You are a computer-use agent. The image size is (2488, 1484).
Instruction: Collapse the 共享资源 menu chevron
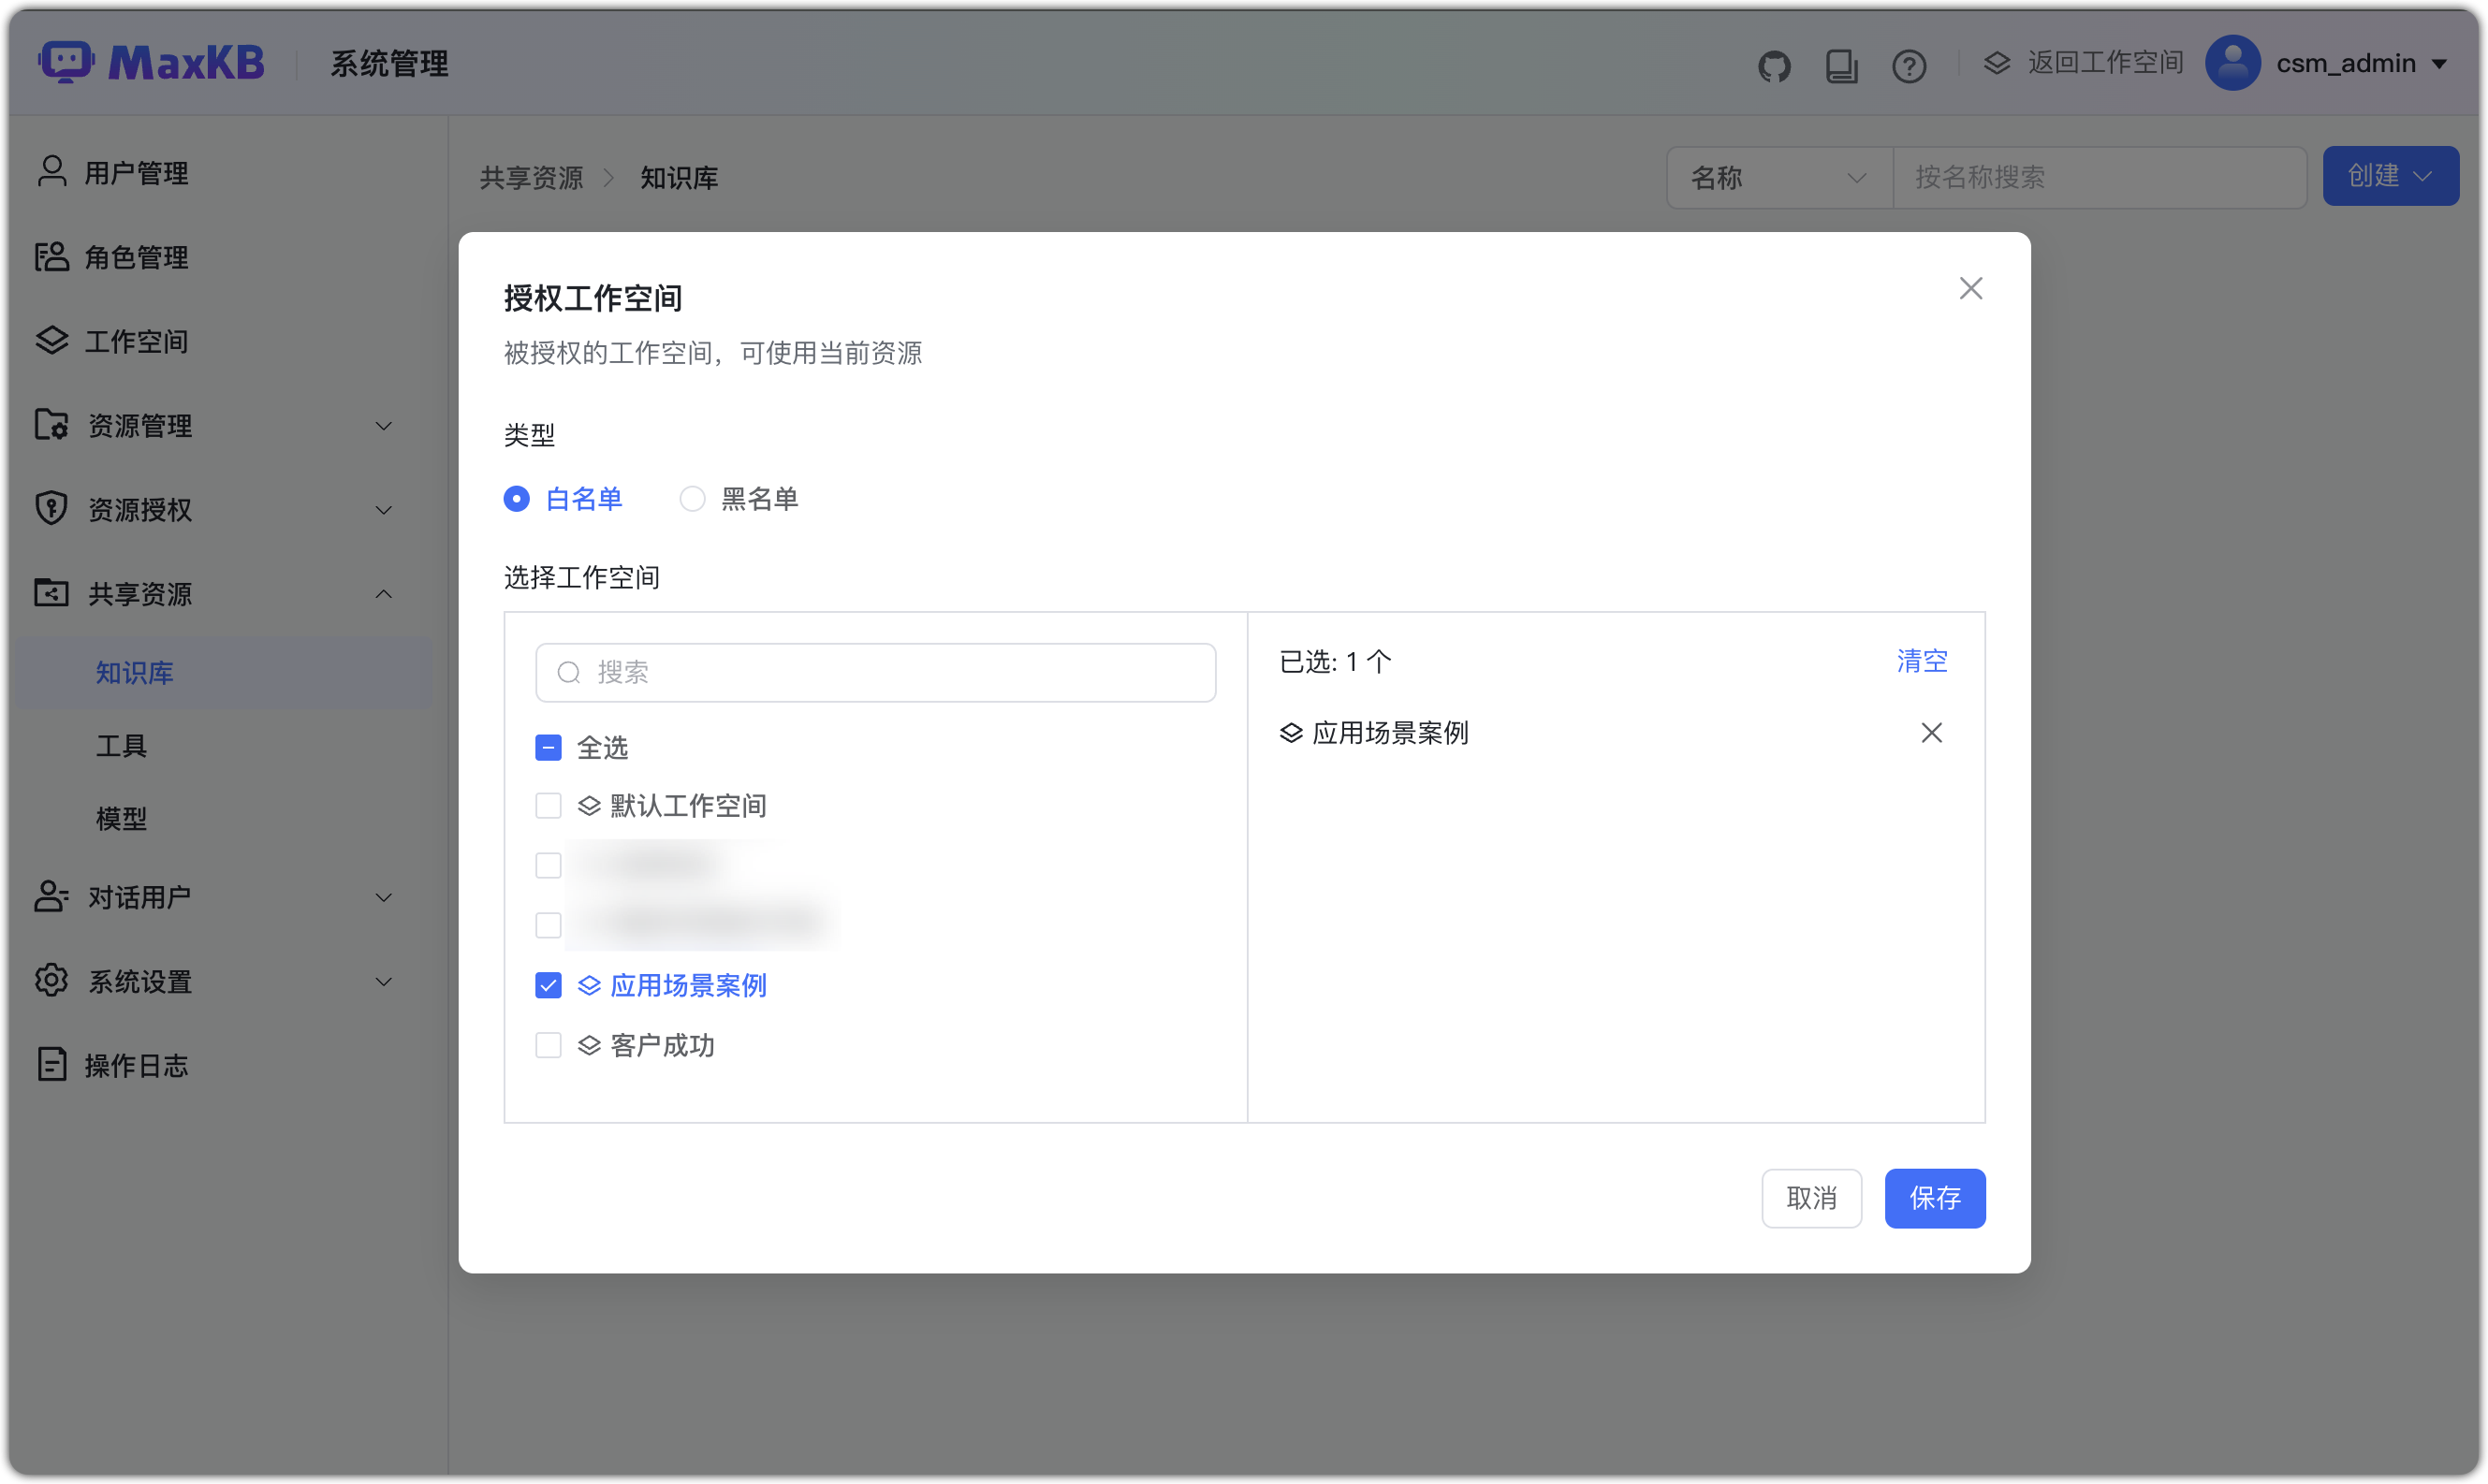(x=383, y=594)
